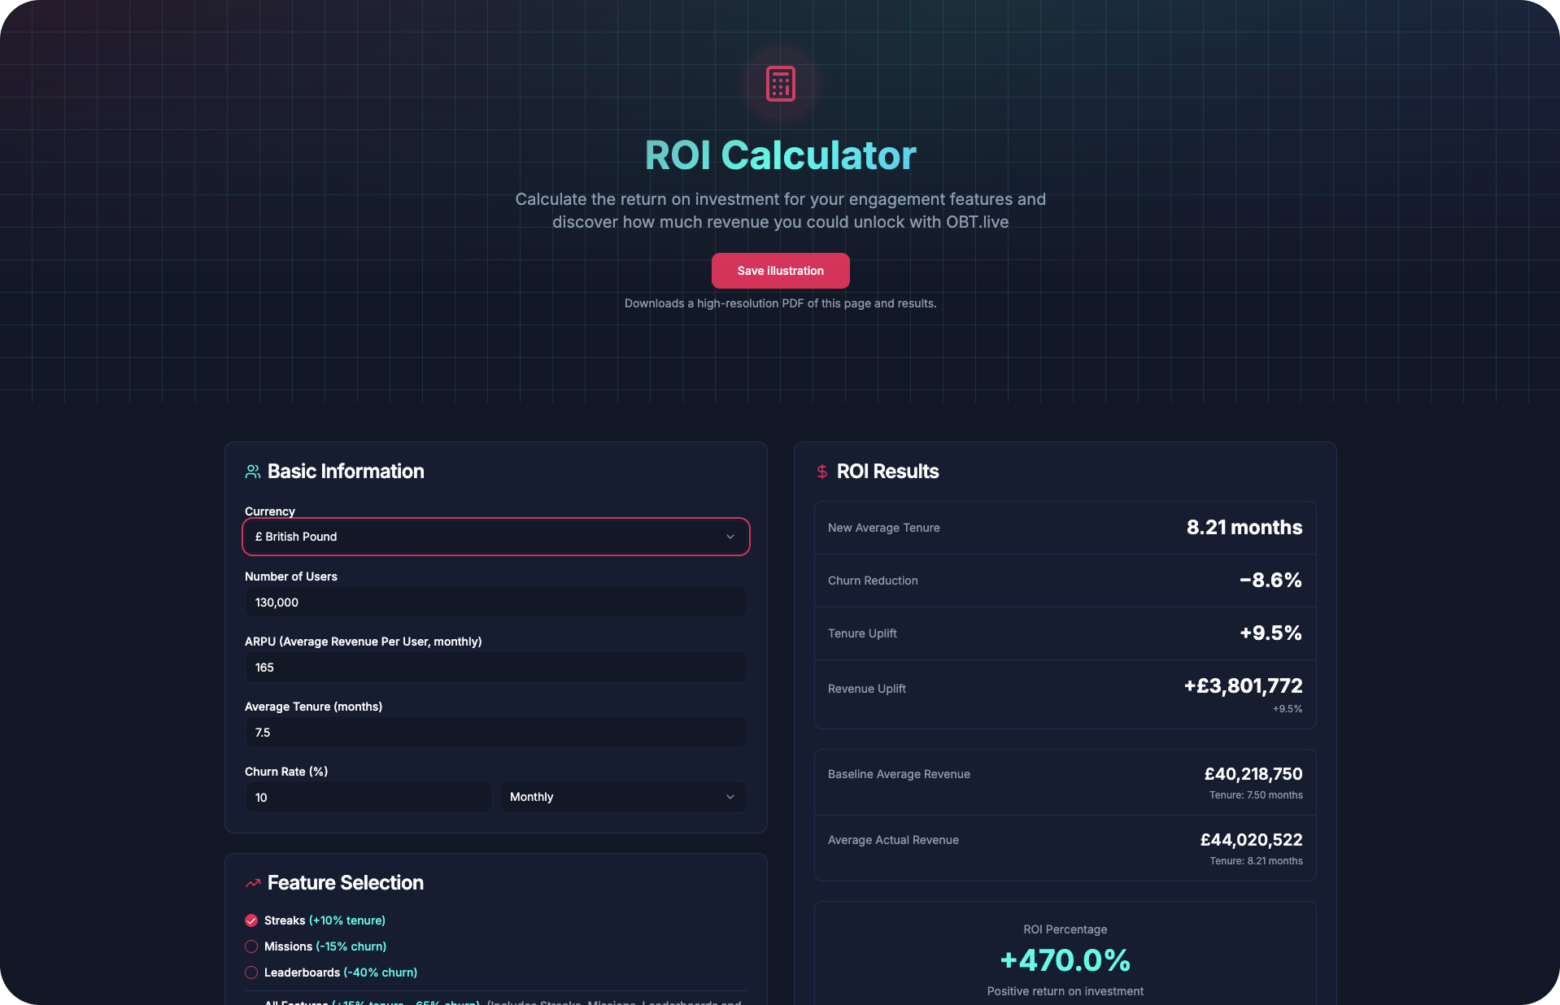Click the chevron on the Monthly selector
The width and height of the screenshot is (1560, 1005).
[730, 797]
